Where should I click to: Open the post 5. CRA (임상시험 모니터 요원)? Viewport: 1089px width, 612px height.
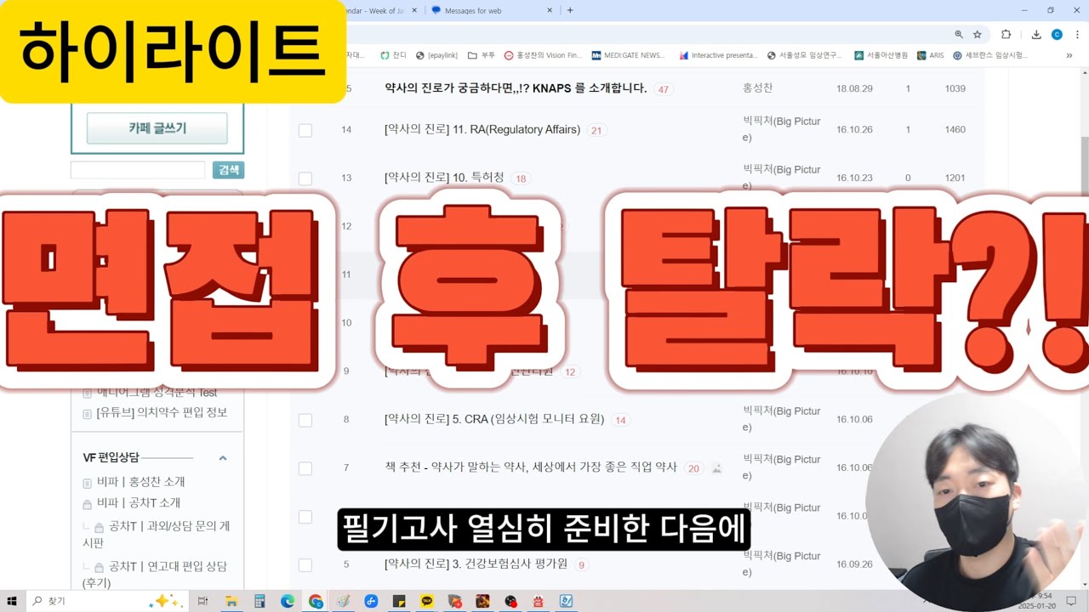coord(494,419)
